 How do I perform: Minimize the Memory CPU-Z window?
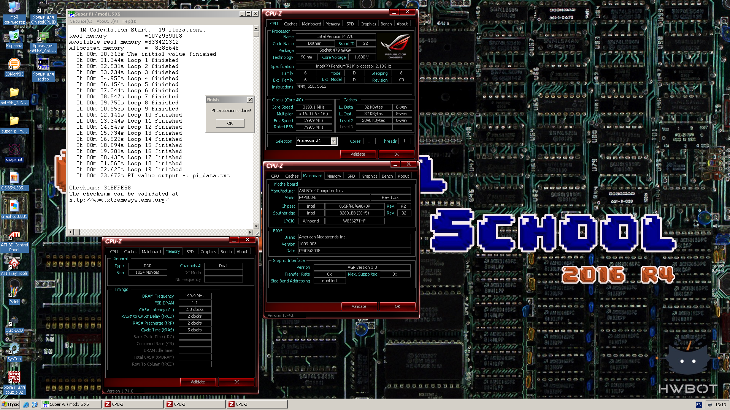point(234,240)
